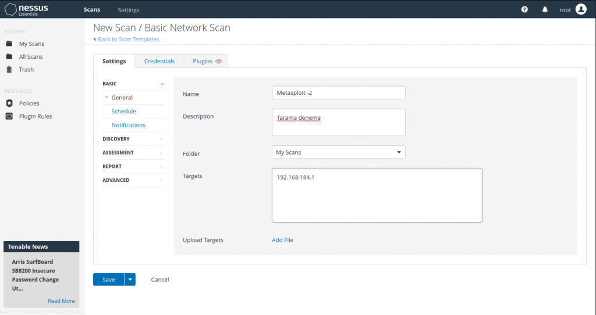Click the Targets box with 192.168.184.1
Screen dimensions: 596x315
[x=377, y=195]
